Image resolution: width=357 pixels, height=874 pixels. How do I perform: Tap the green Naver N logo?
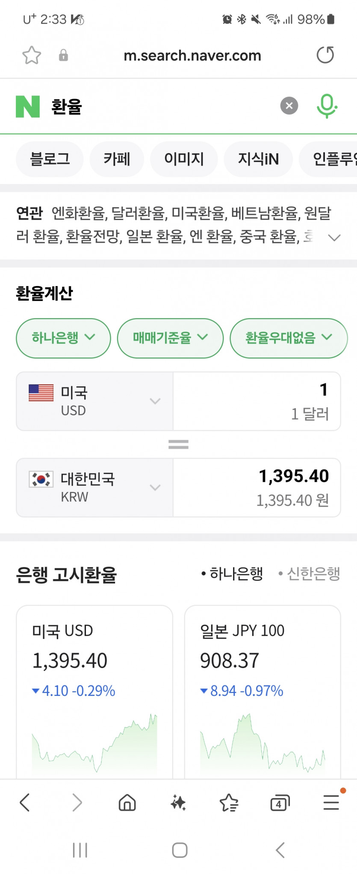tap(28, 107)
